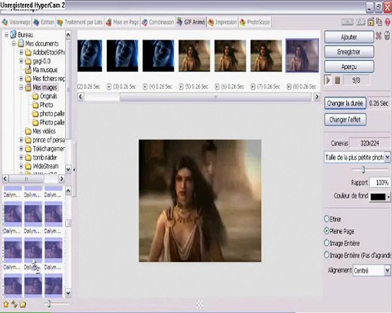392x313 pixels.
Task: Open the Alignement Centré dropdown
Action: pyautogui.click(x=387, y=270)
